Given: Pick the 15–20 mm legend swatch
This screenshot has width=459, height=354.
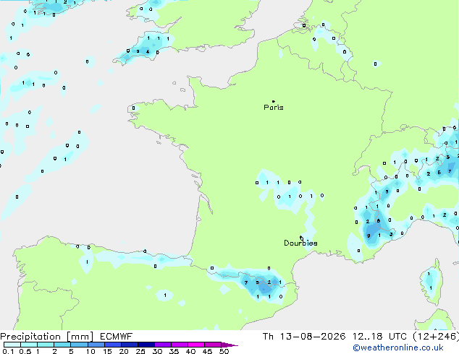Looking at the screenshot, I should click(x=113, y=345).
